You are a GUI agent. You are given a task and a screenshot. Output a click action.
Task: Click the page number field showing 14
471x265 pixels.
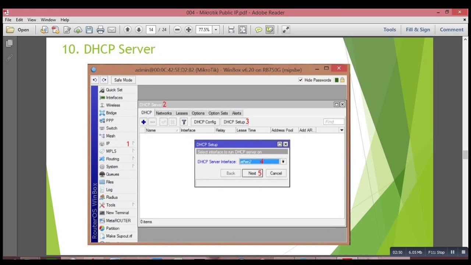[151, 30]
